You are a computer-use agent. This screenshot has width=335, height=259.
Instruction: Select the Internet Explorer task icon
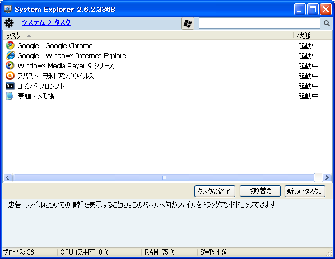click(x=10, y=55)
